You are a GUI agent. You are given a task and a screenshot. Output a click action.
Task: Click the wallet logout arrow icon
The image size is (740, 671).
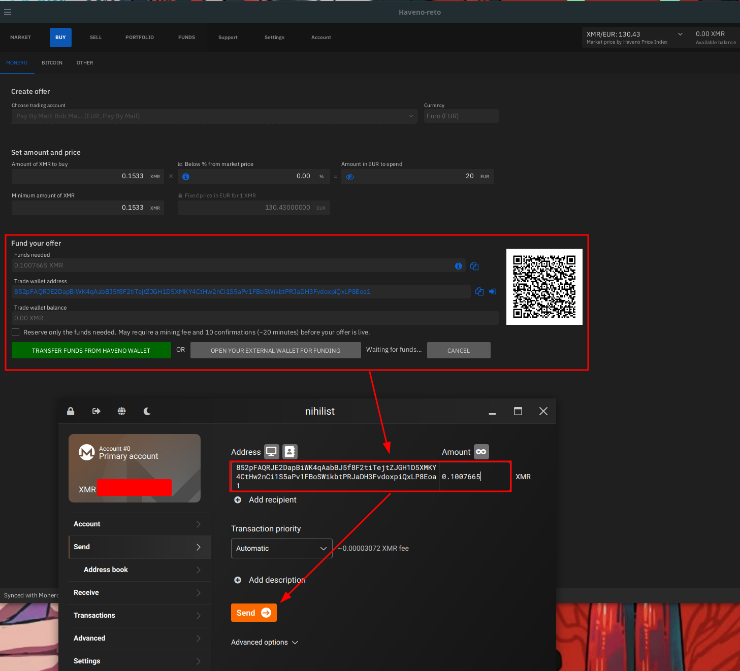(x=96, y=411)
